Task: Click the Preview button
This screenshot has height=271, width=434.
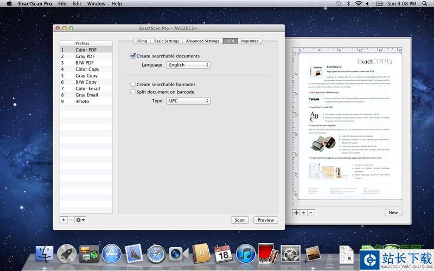Action: tap(265, 220)
